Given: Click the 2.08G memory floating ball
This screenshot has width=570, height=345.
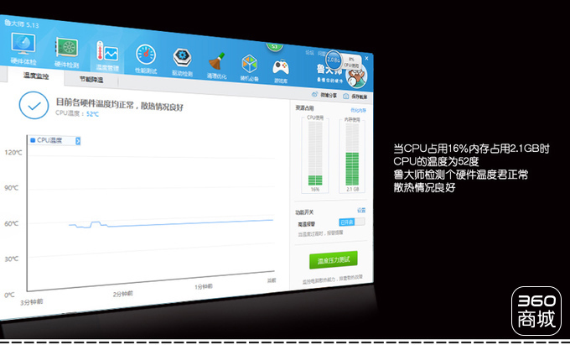Looking at the screenshot, I should click(x=334, y=60).
